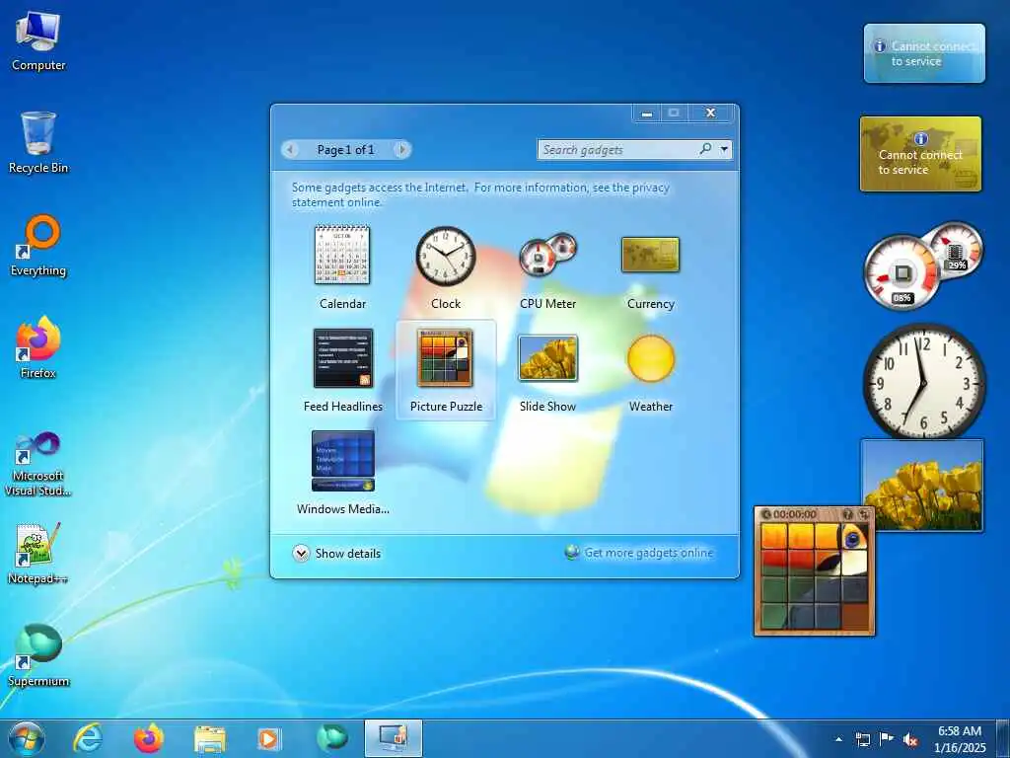Select the Weather gadget sun icon
The width and height of the screenshot is (1010, 758).
(x=651, y=358)
